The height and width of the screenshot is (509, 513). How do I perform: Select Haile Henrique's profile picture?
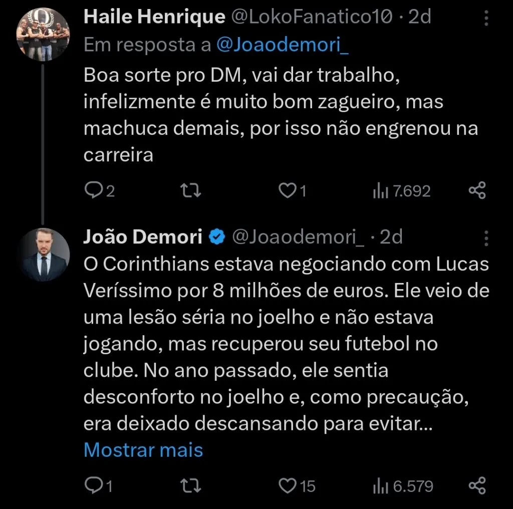pyautogui.click(x=44, y=32)
